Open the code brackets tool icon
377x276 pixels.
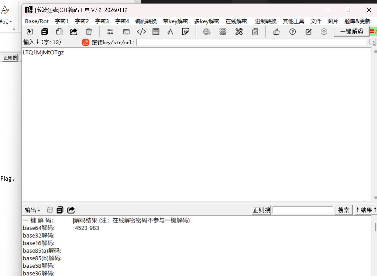(141, 32)
